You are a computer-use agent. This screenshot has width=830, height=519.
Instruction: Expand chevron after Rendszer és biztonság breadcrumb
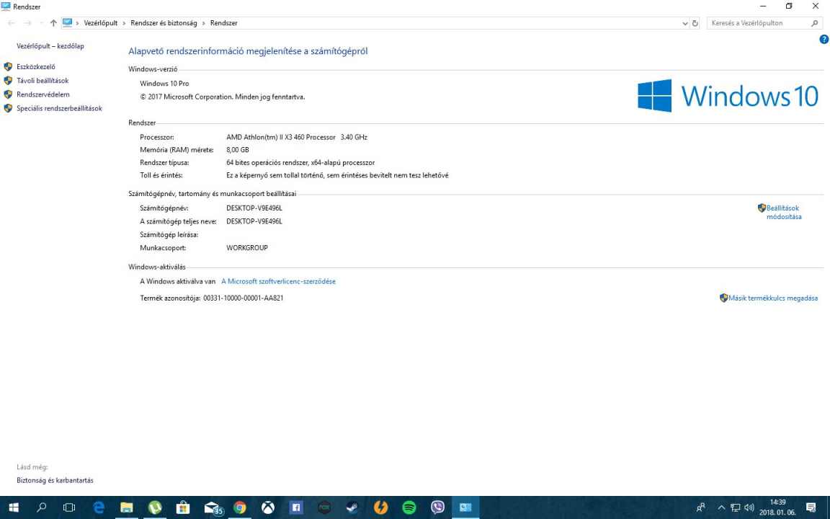pyautogui.click(x=204, y=23)
